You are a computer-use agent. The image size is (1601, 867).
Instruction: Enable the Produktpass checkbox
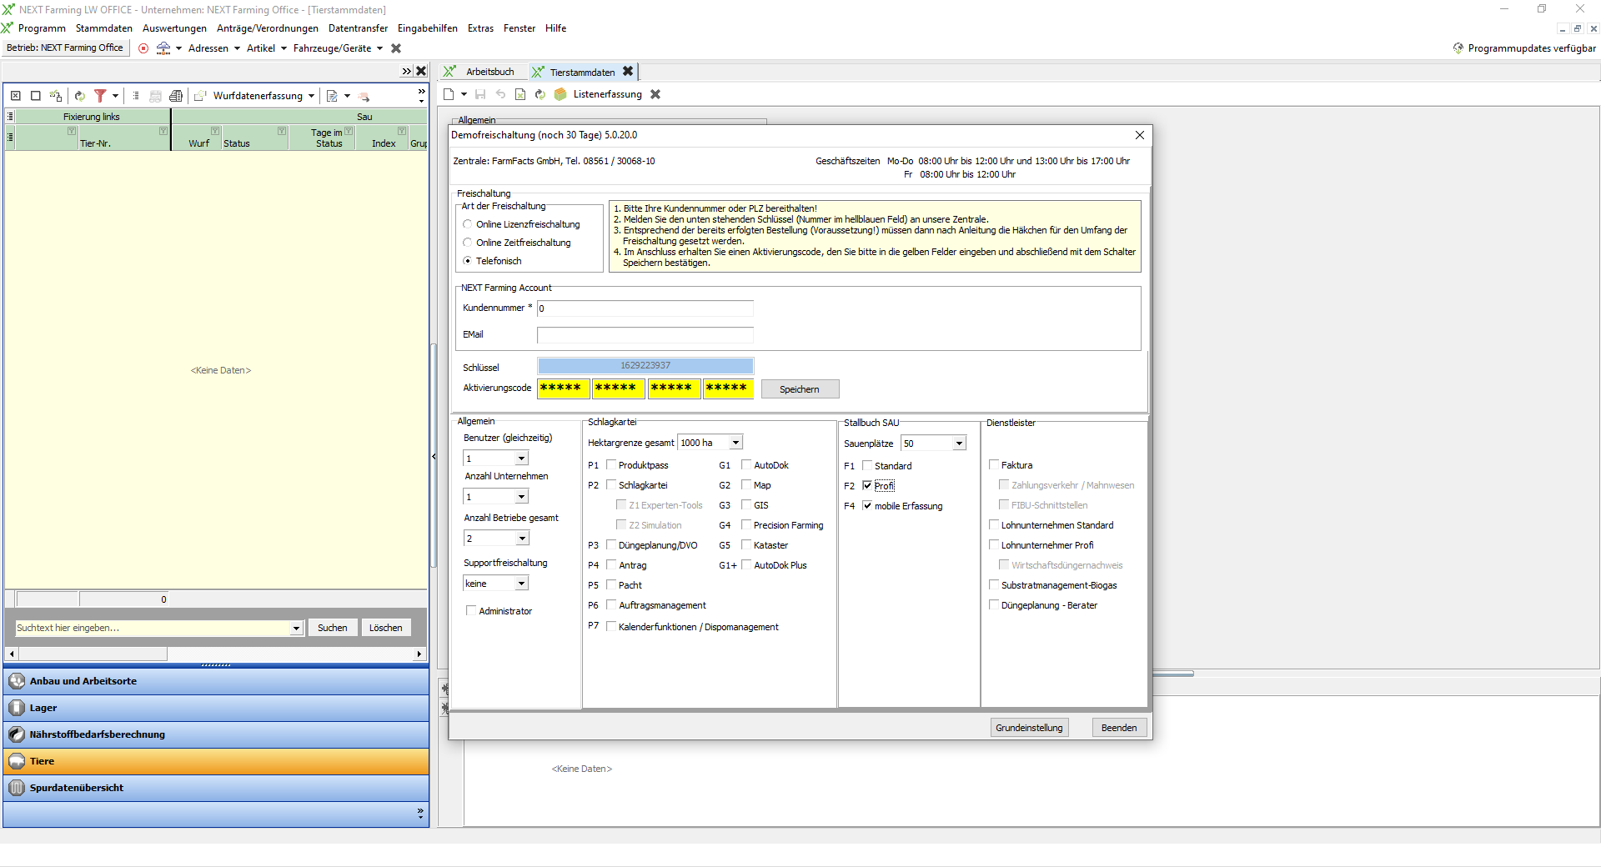click(x=611, y=465)
